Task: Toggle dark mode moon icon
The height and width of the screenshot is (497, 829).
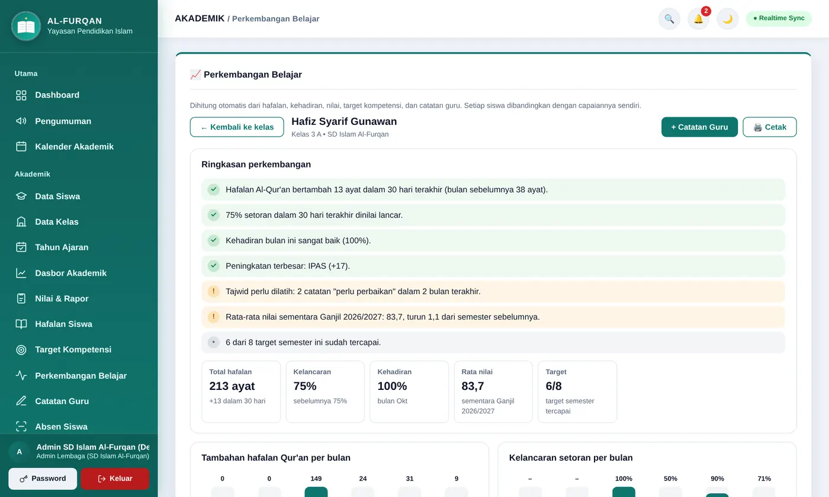Action: coord(728,19)
